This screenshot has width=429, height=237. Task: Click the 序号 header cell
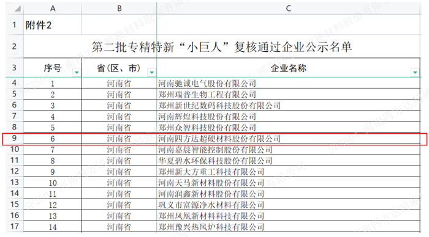tap(53, 68)
